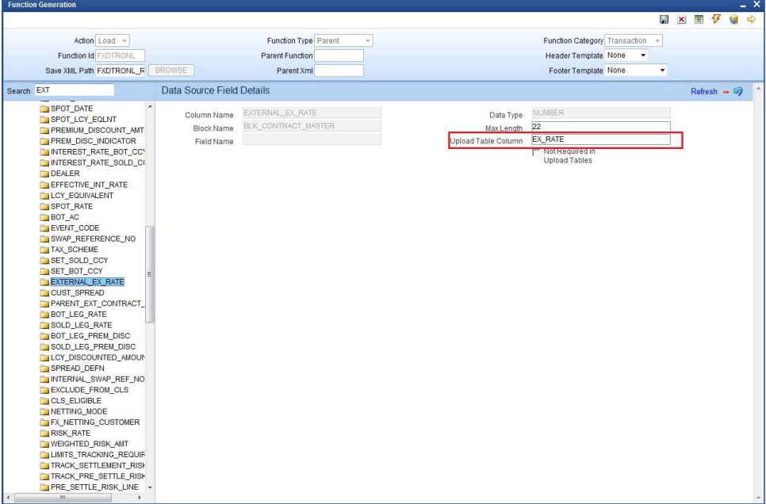The image size is (766, 504).
Task: Click folder icon of WEIGHTED_RISK_AMT
Action: pyautogui.click(x=44, y=444)
